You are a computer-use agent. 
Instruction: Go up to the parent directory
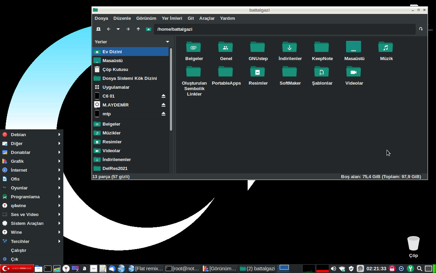[138, 29]
